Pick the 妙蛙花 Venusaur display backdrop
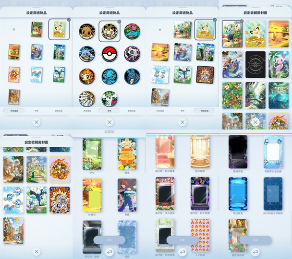The image size is (292, 259). pyautogui.click(x=92, y=195)
